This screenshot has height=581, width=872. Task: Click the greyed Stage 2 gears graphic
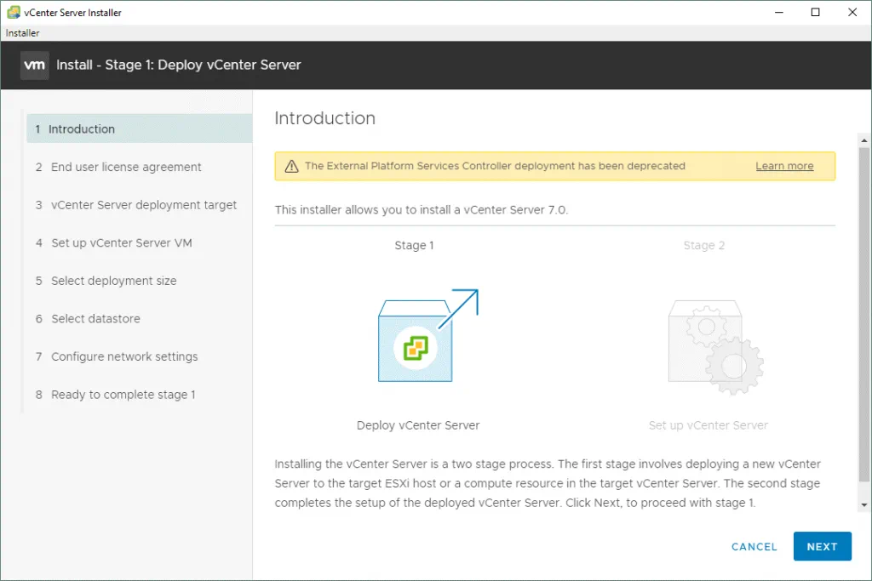coord(714,346)
